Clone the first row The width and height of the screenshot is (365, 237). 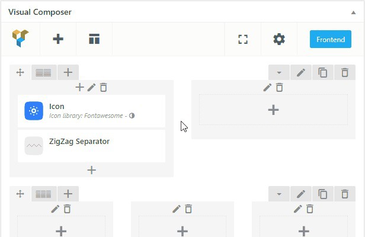[x=322, y=73]
